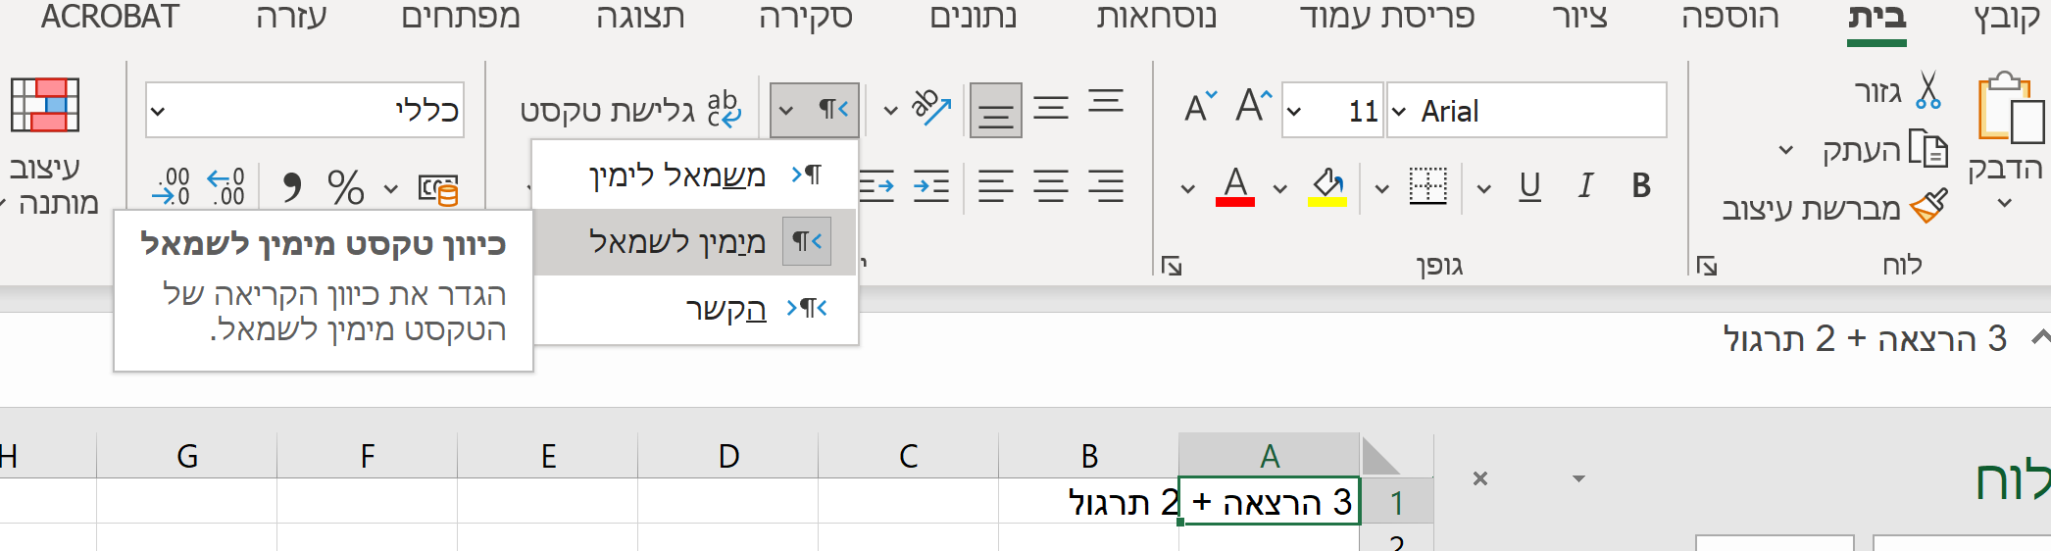This screenshot has width=2051, height=551.
Task: Expand the font size 11 dropdown
Action: 1294,111
